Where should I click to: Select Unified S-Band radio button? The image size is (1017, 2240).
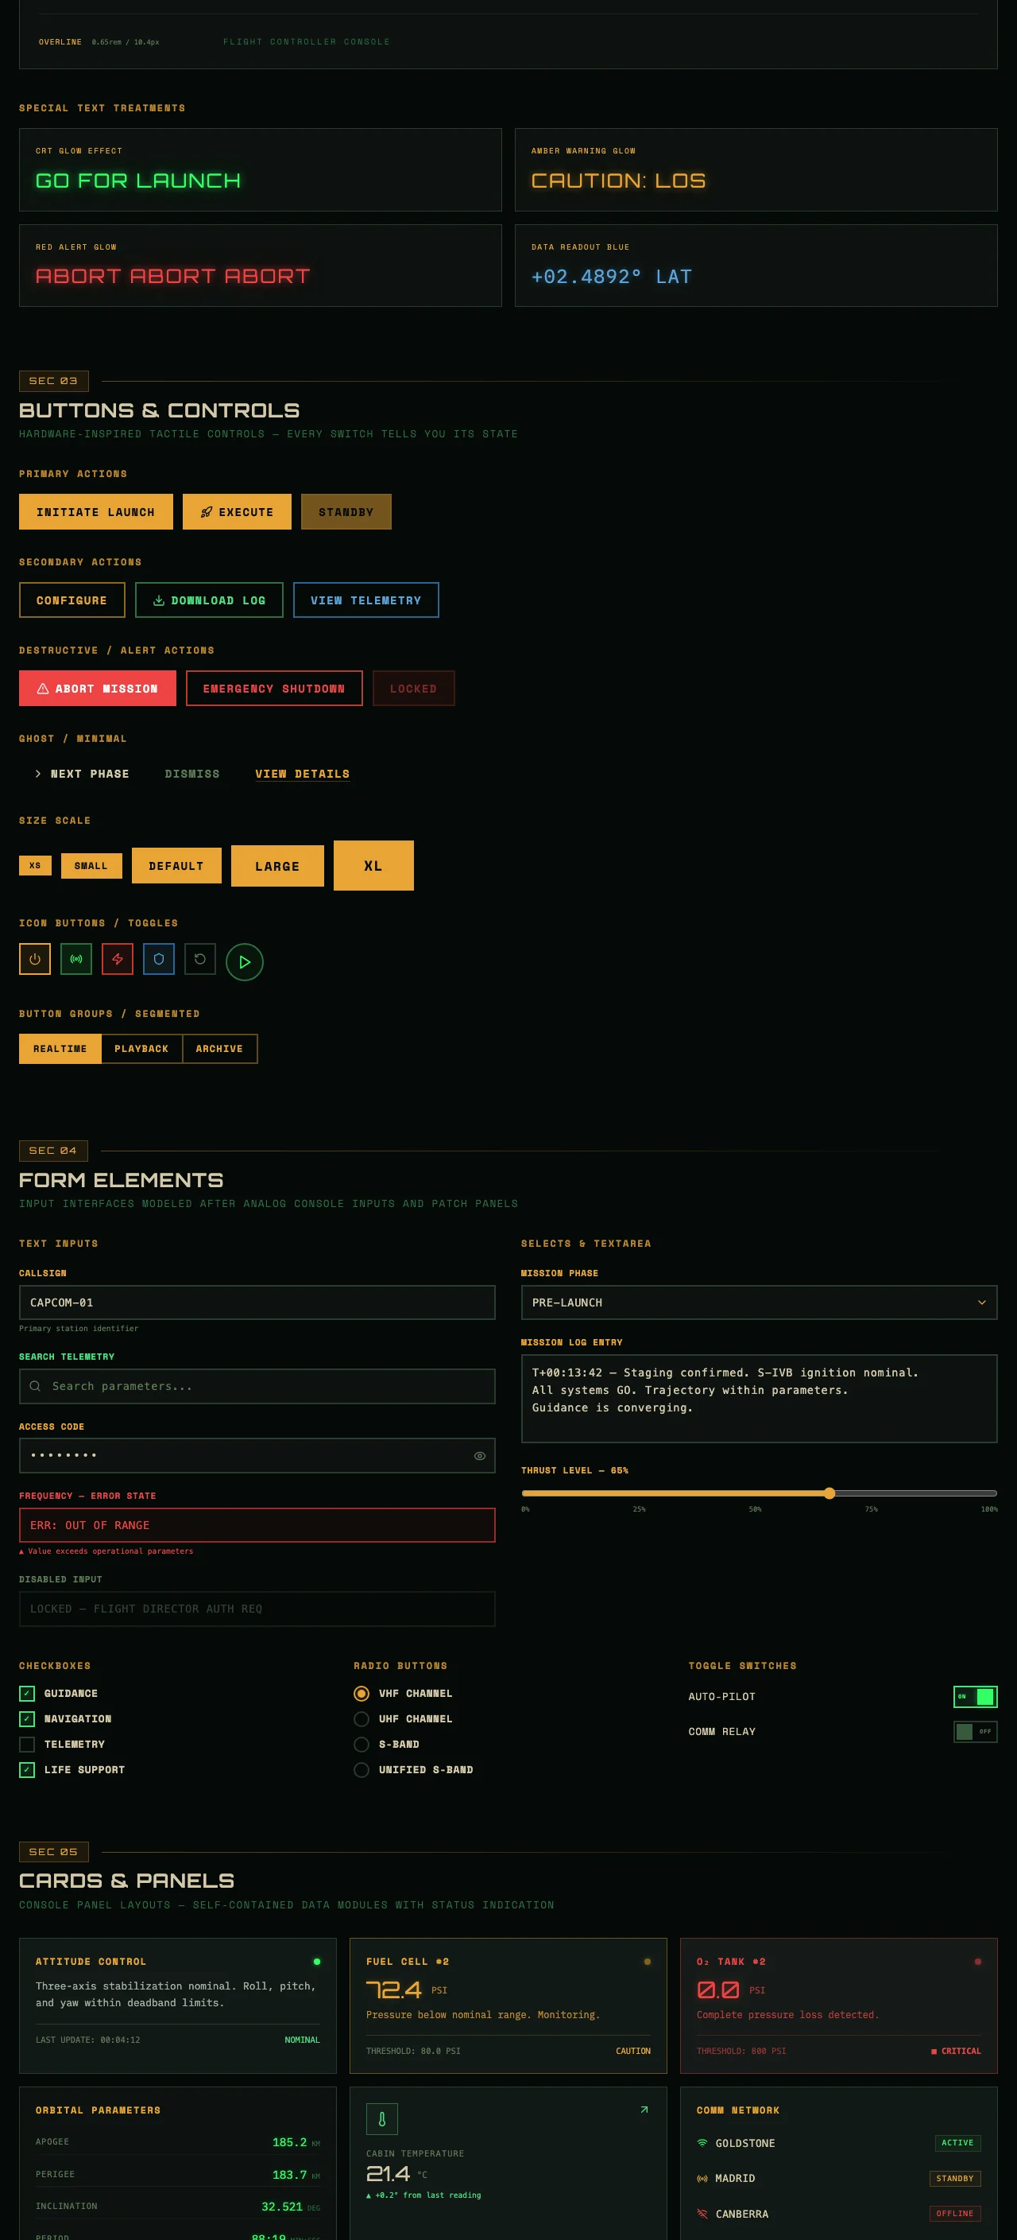(362, 1769)
